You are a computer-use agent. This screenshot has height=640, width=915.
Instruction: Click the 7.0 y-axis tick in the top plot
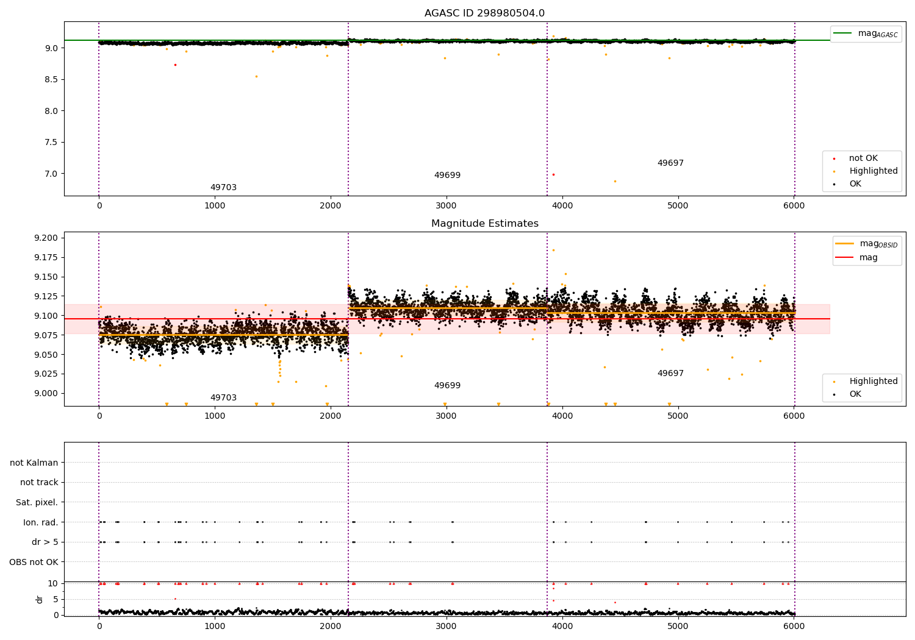52,174
